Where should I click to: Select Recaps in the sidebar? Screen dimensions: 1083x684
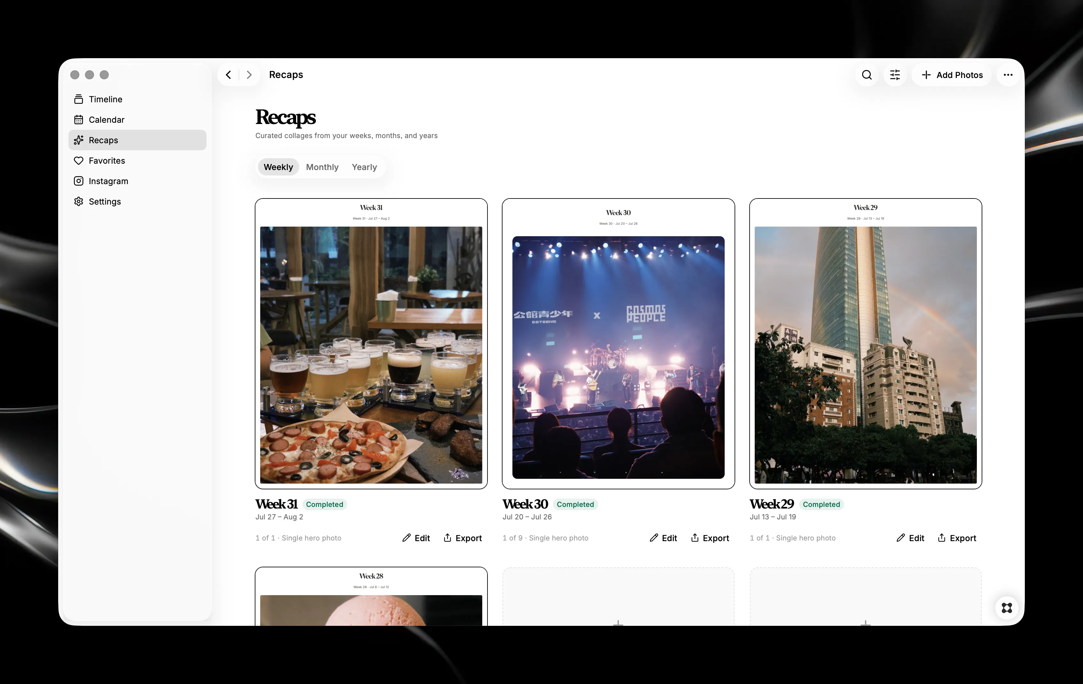(x=137, y=140)
